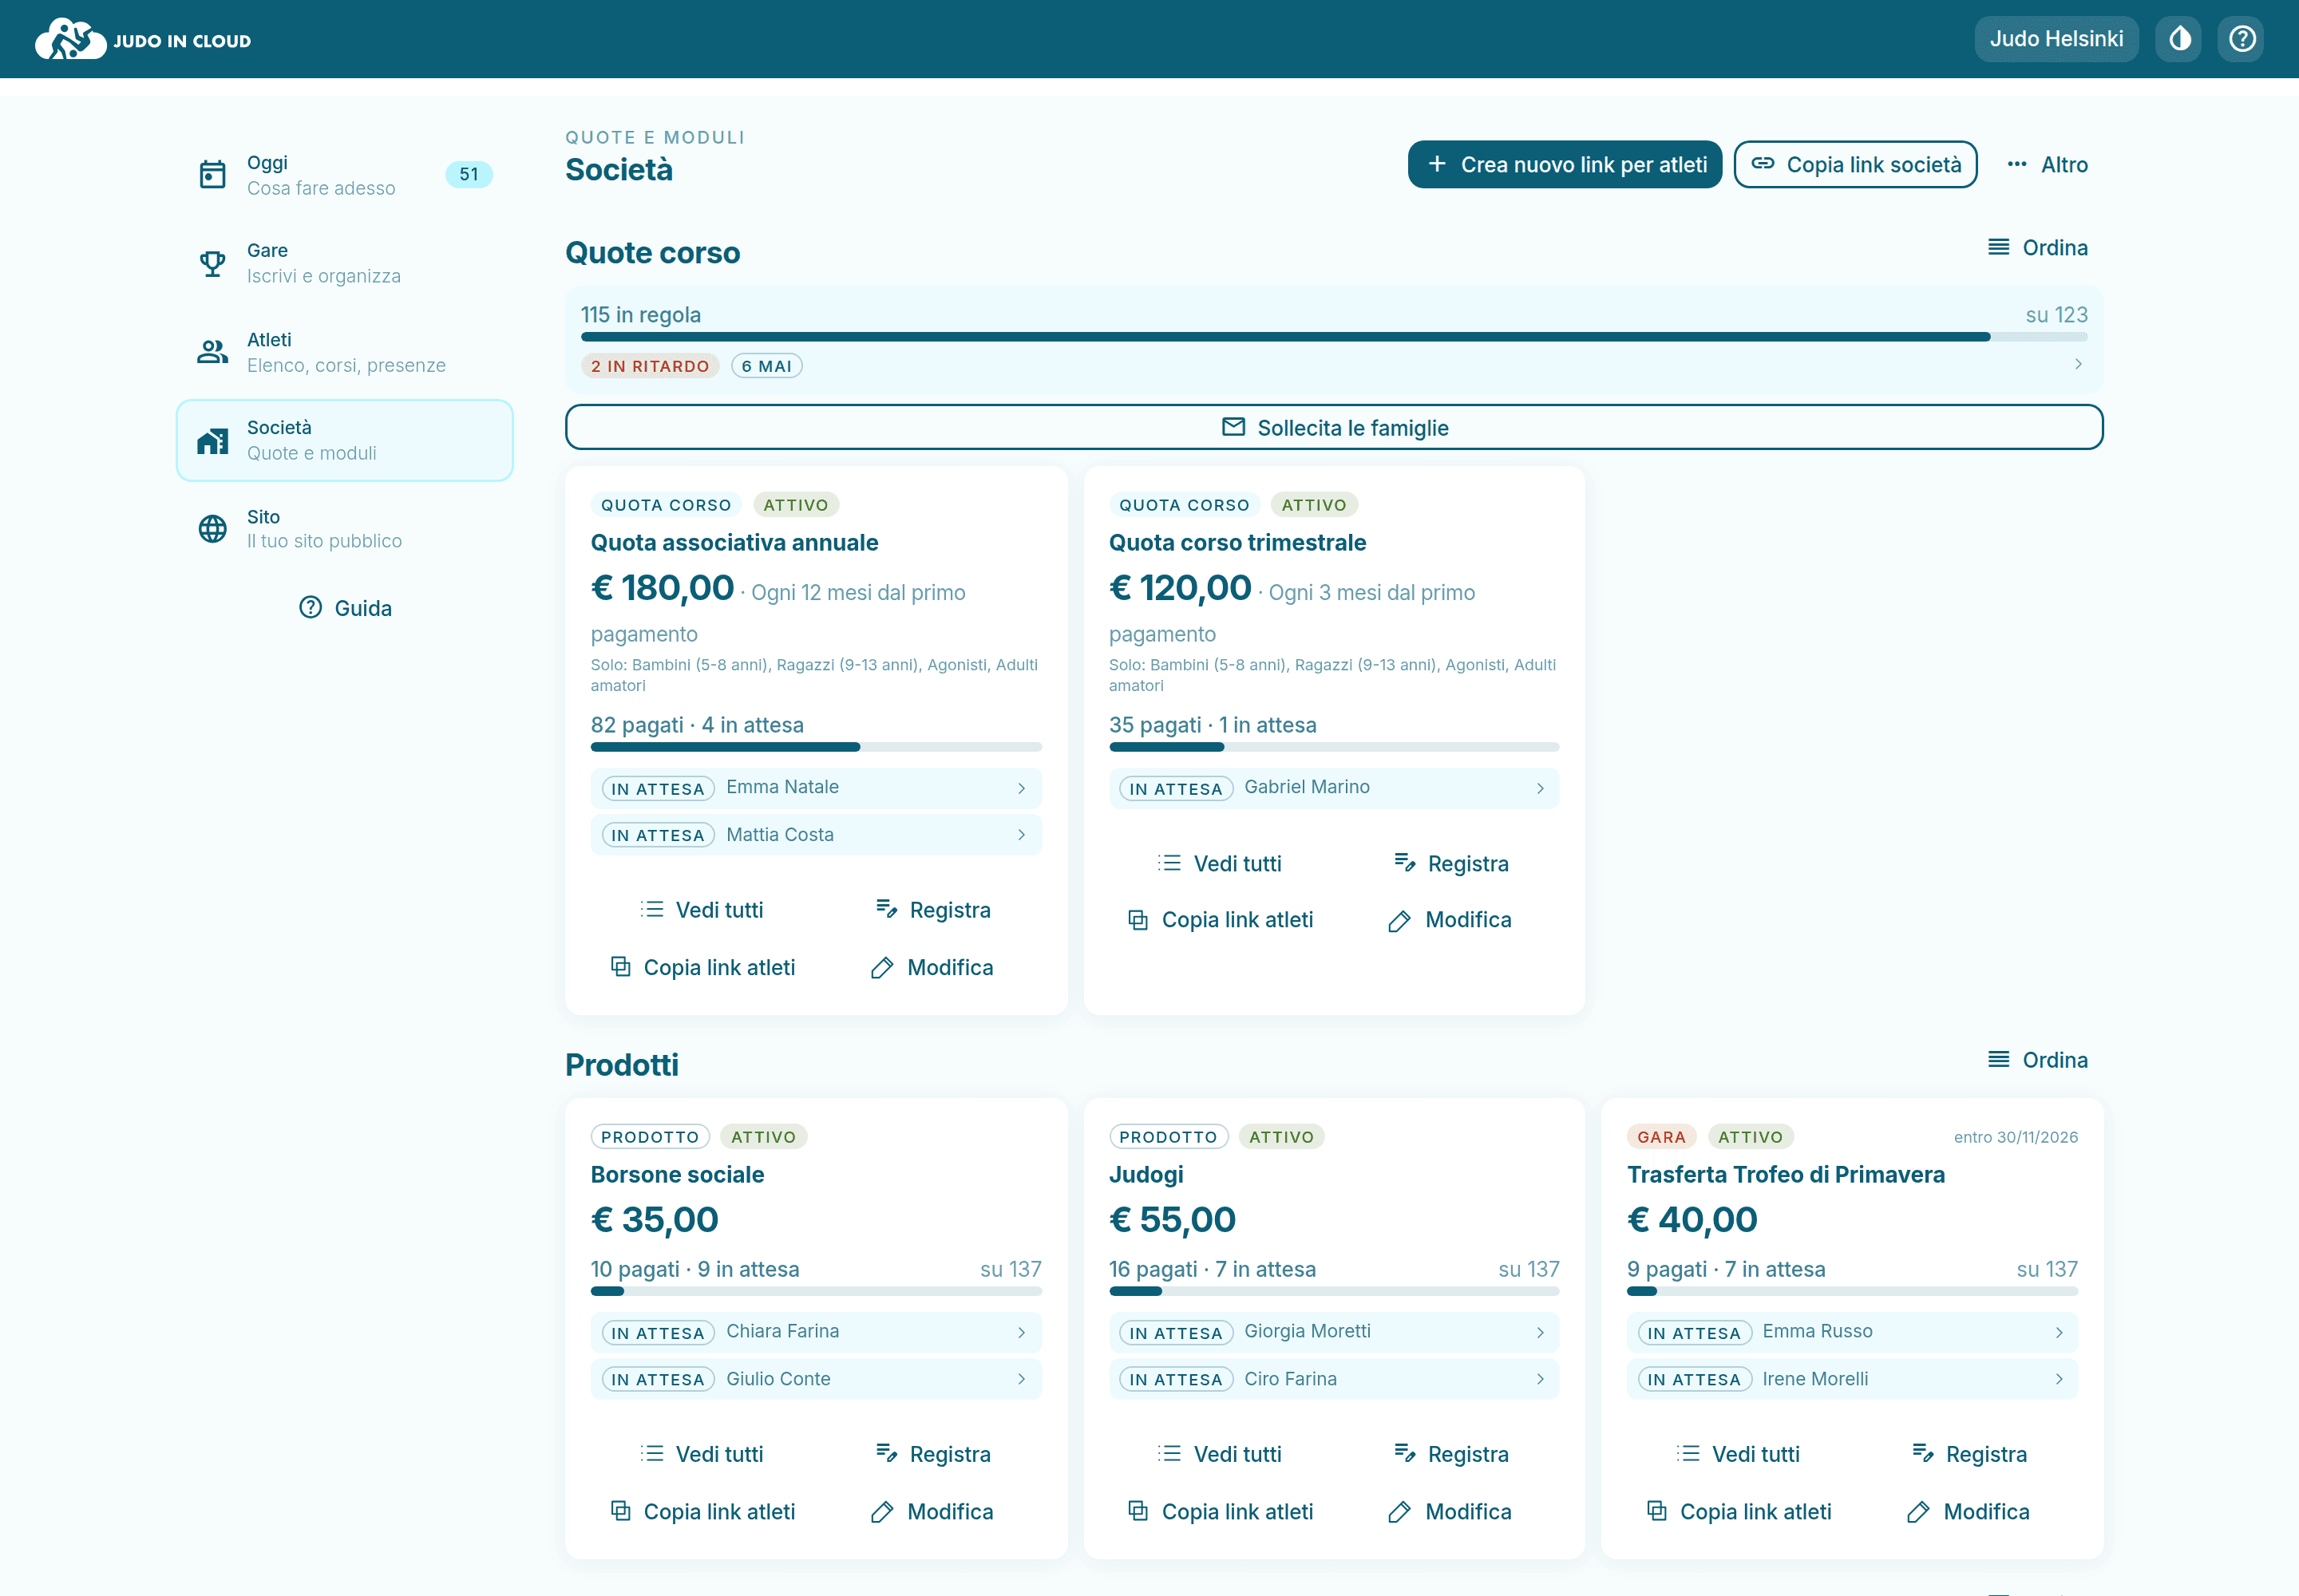Click Vedi tutti in Quota corso trimestrale
This screenshot has width=2299, height=1596.
pyautogui.click(x=1221, y=864)
